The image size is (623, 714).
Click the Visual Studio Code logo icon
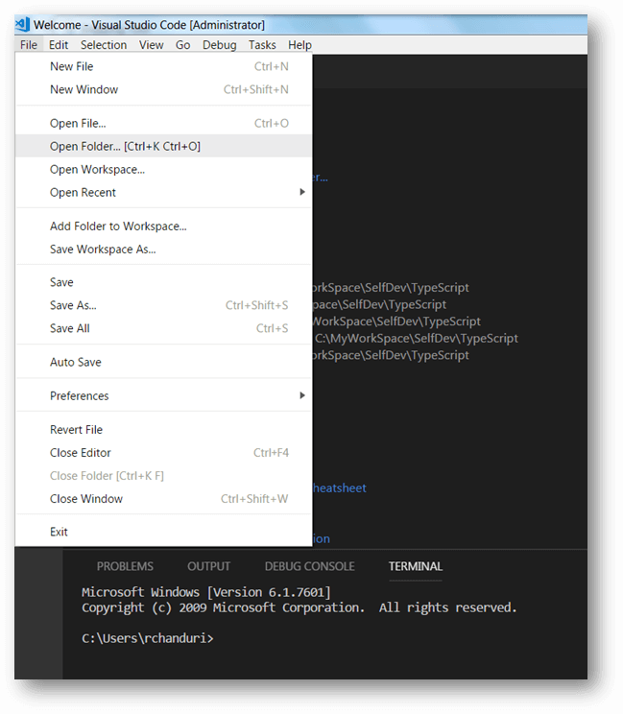pos(23,24)
